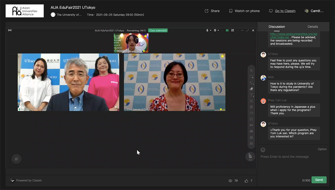
Task: Click the Share button
Action: click(212, 11)
